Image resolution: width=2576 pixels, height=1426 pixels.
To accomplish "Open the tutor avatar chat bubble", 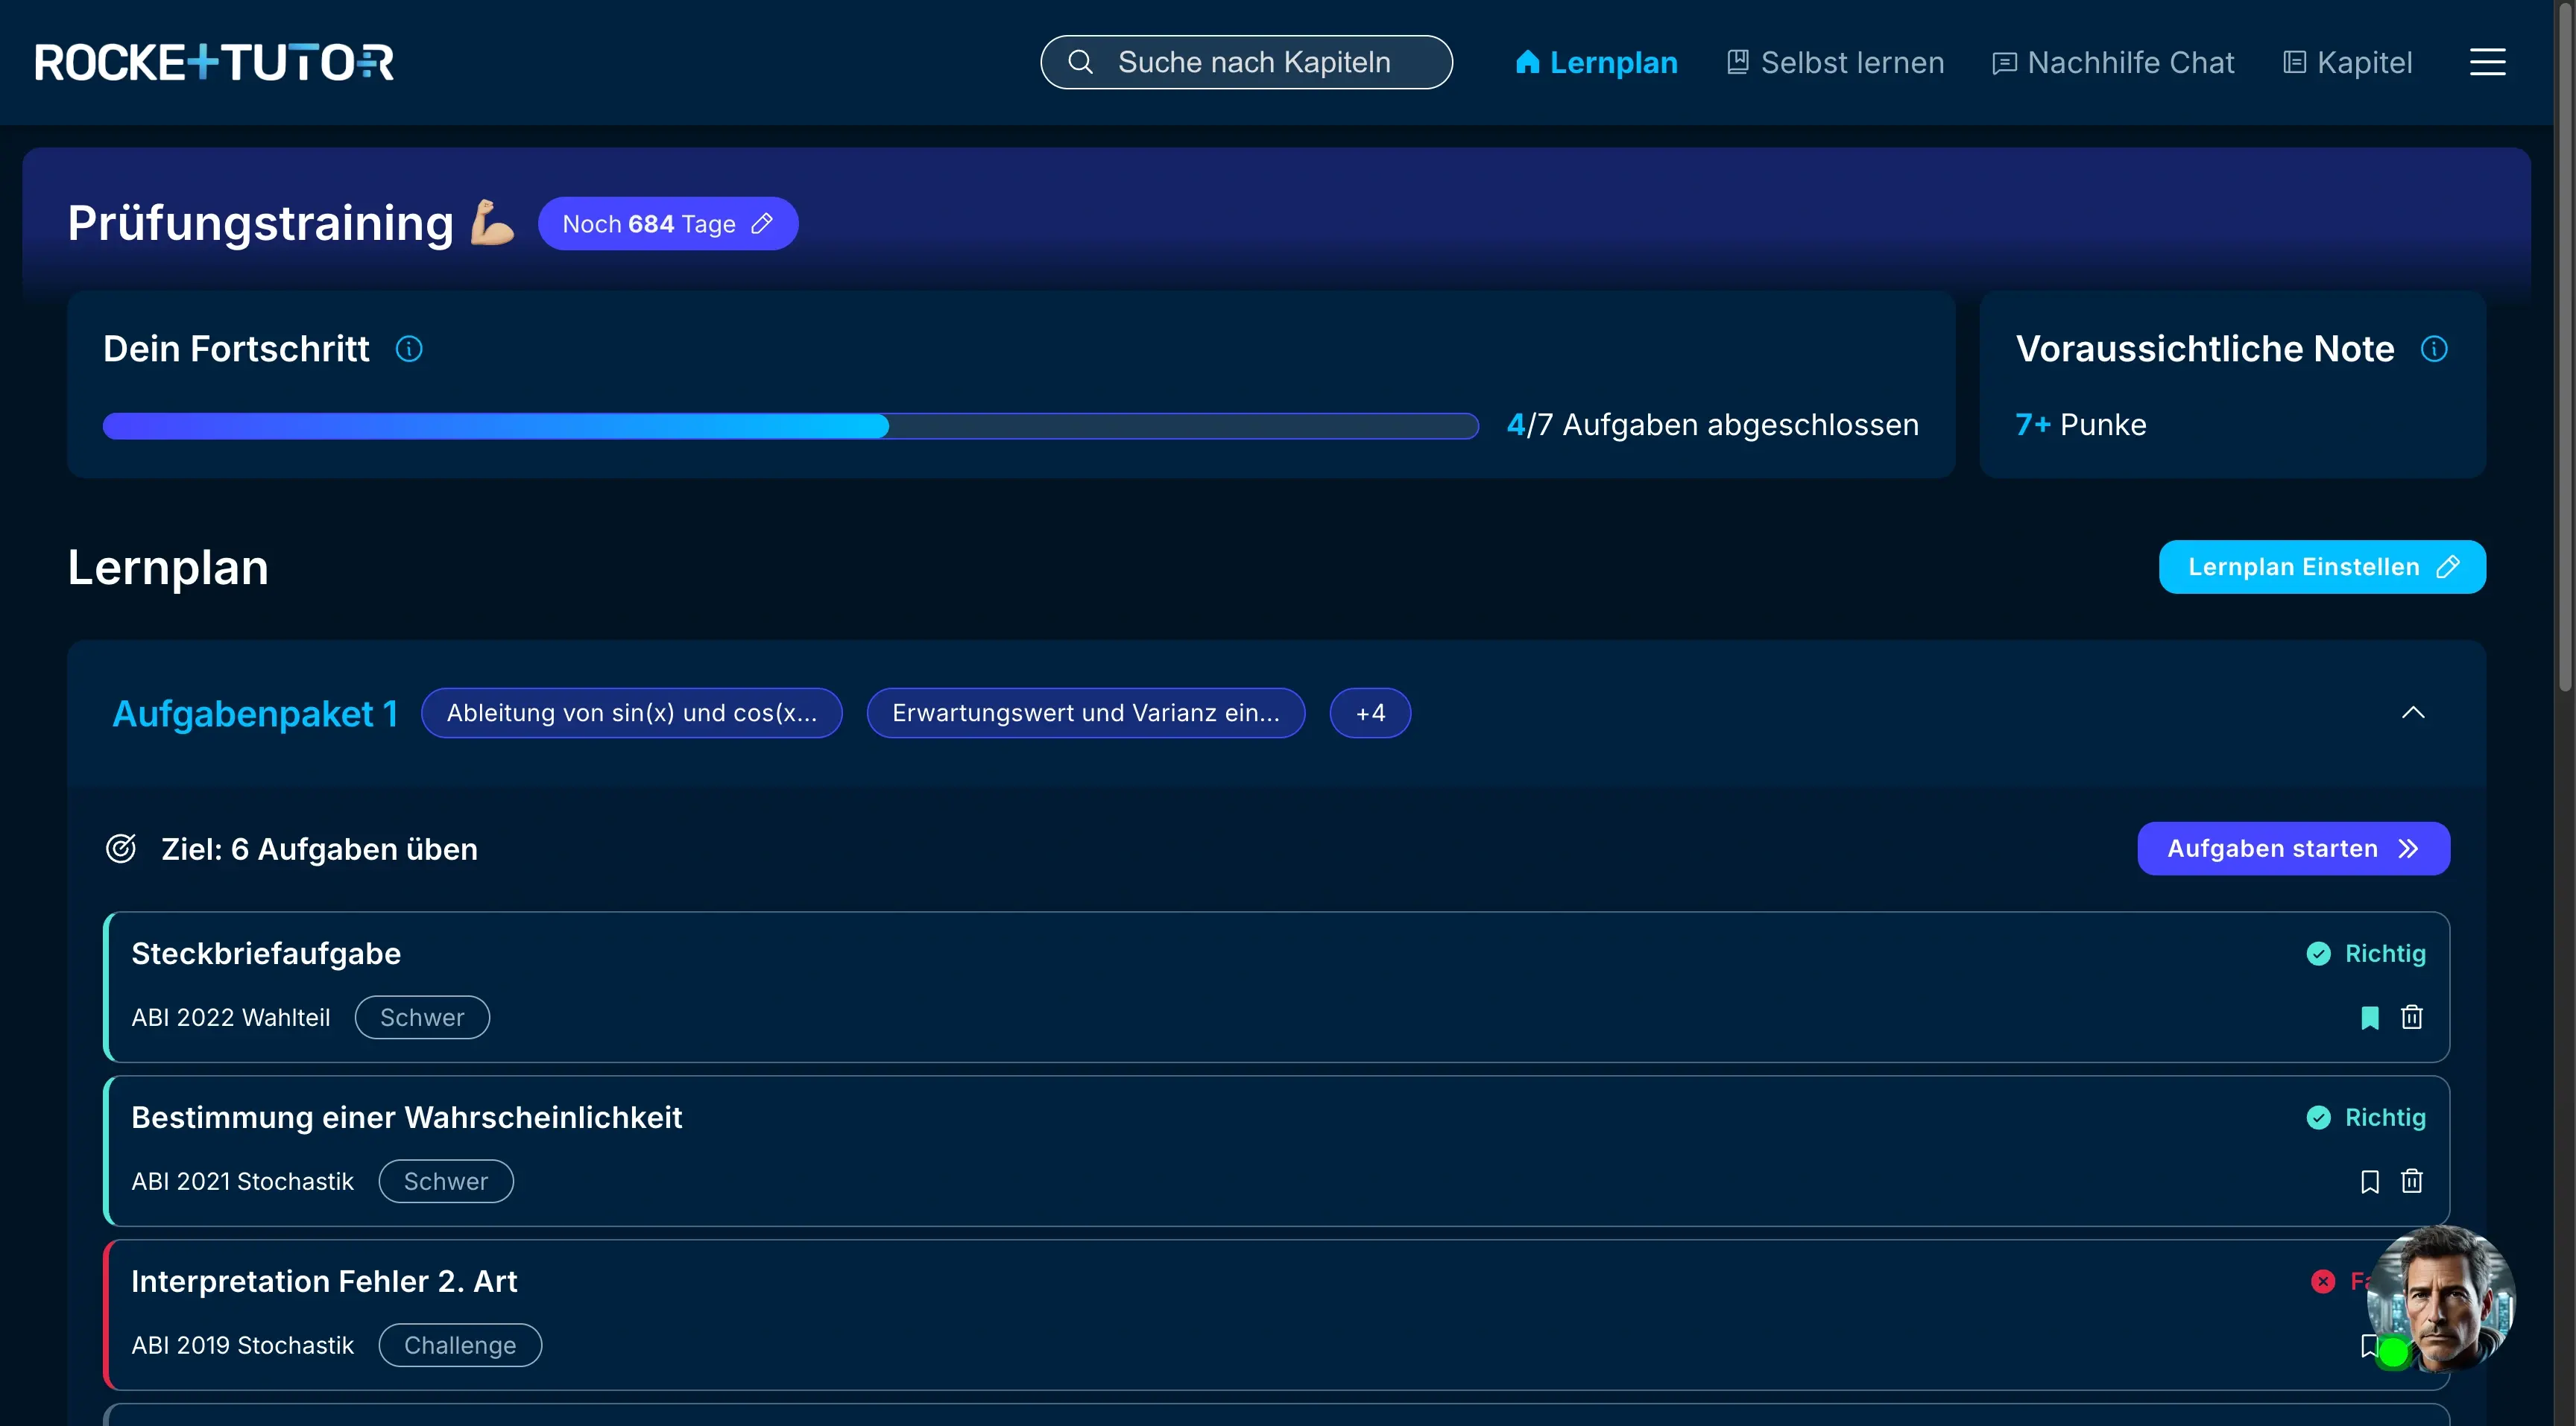I will (2440, 1299).
